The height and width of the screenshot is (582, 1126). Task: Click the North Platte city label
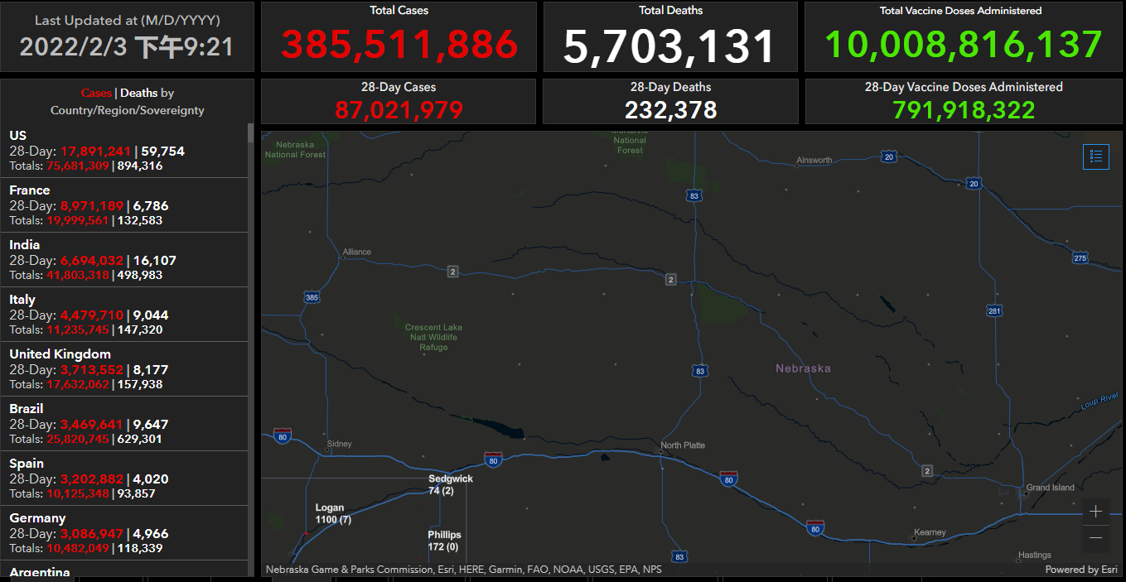tap(683, 445)
